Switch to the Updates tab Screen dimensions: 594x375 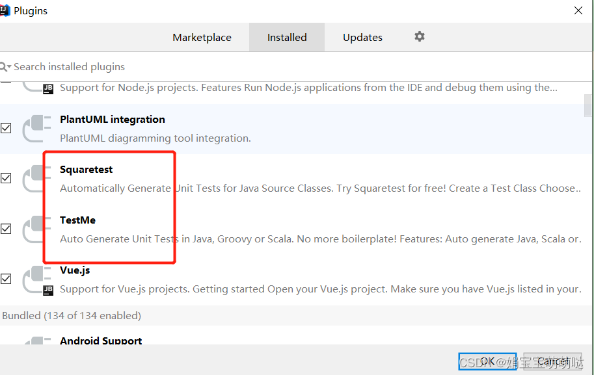(x=362, y=37)
